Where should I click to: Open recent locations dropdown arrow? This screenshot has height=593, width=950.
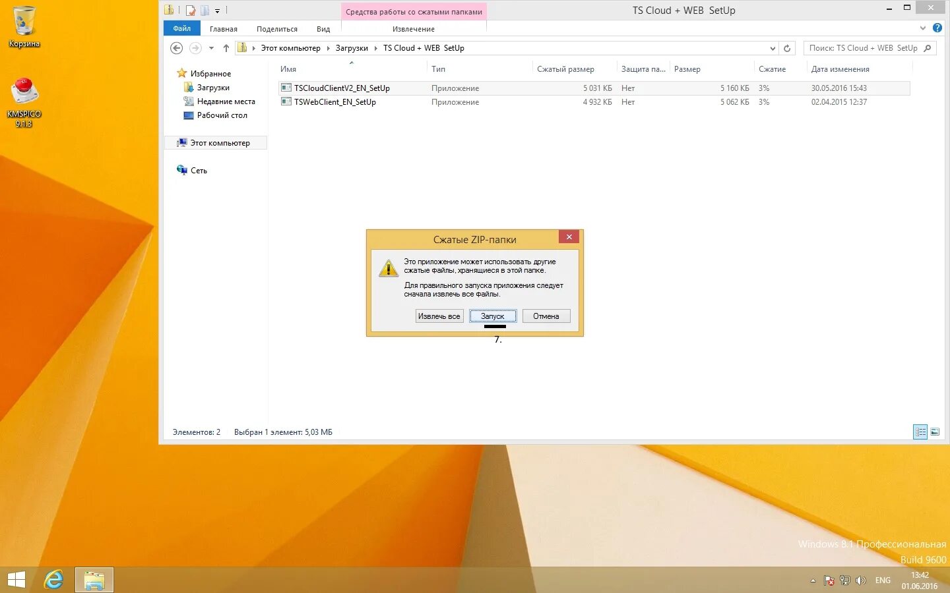click(x=211, y=48)
